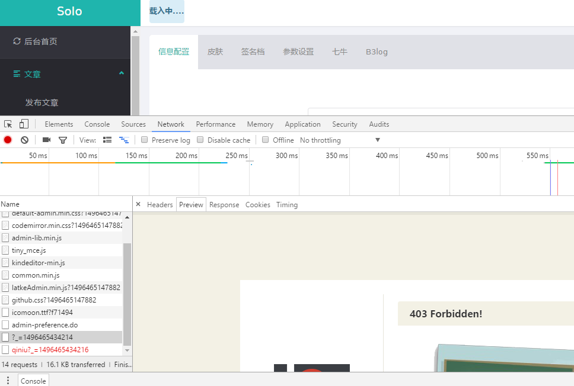Click the 发布文章 sidebar entry
This screenshot has width=574, height=386.
42,102
